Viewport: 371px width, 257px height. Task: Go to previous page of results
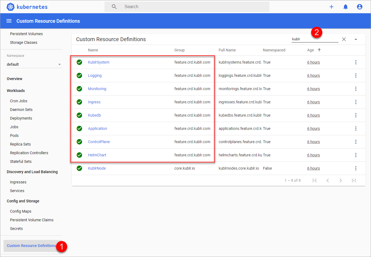[328, 180]
